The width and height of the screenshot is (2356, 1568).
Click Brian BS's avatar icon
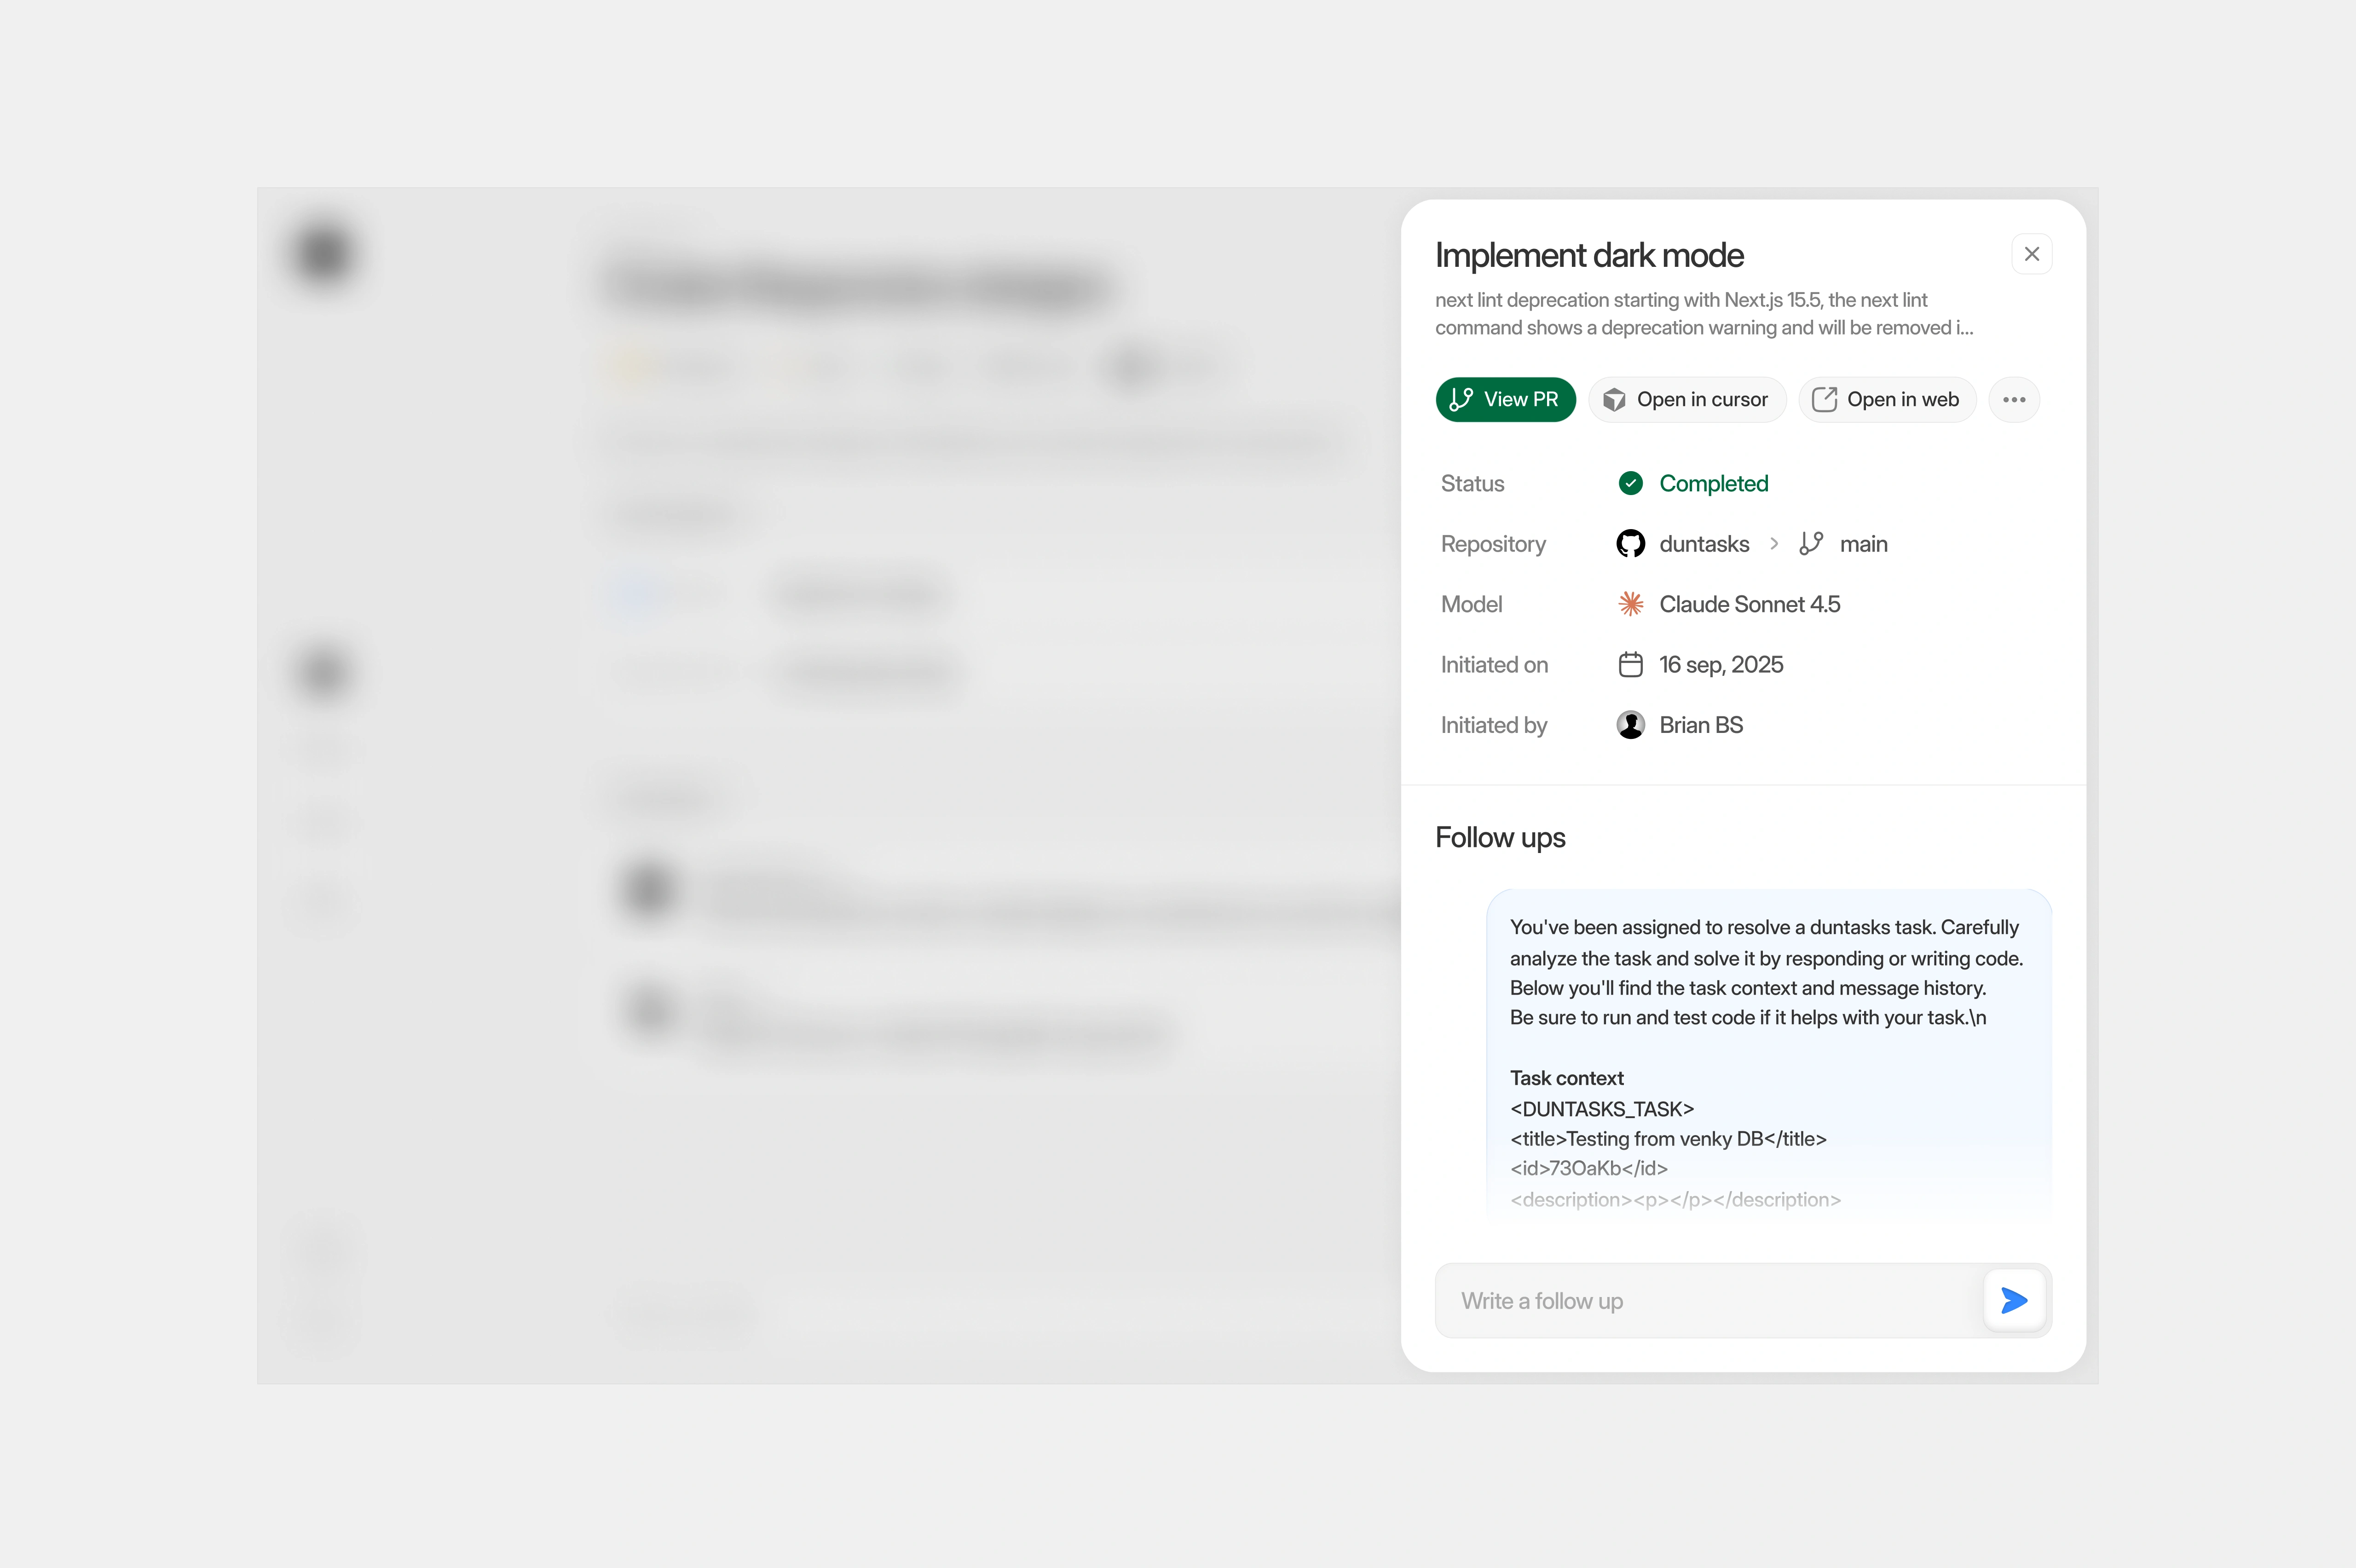coord(1630,724)
